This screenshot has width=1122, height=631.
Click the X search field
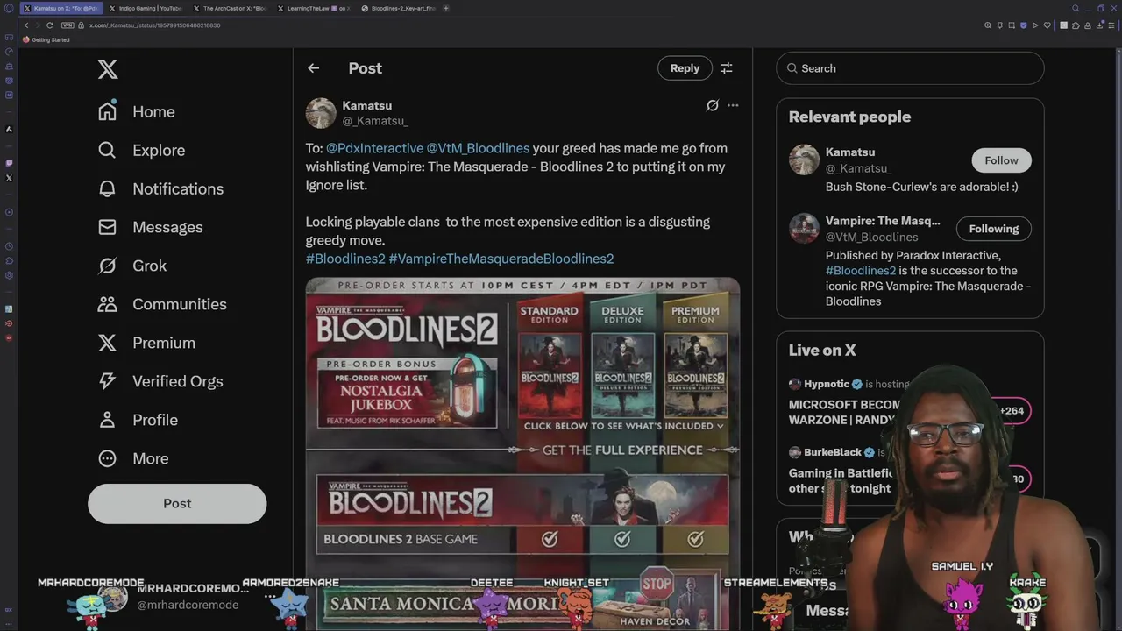910,68
